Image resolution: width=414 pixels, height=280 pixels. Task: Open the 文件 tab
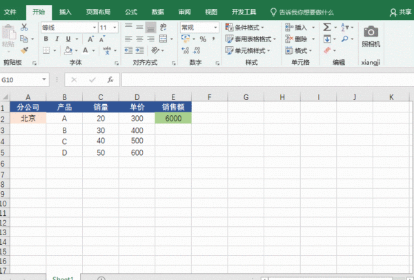(x=10, y=12)
